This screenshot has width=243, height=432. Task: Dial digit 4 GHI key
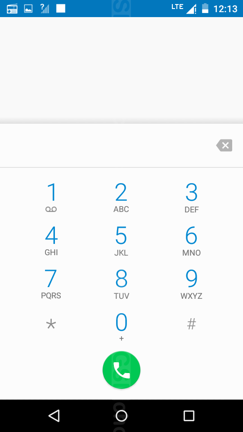pos(51,240)
